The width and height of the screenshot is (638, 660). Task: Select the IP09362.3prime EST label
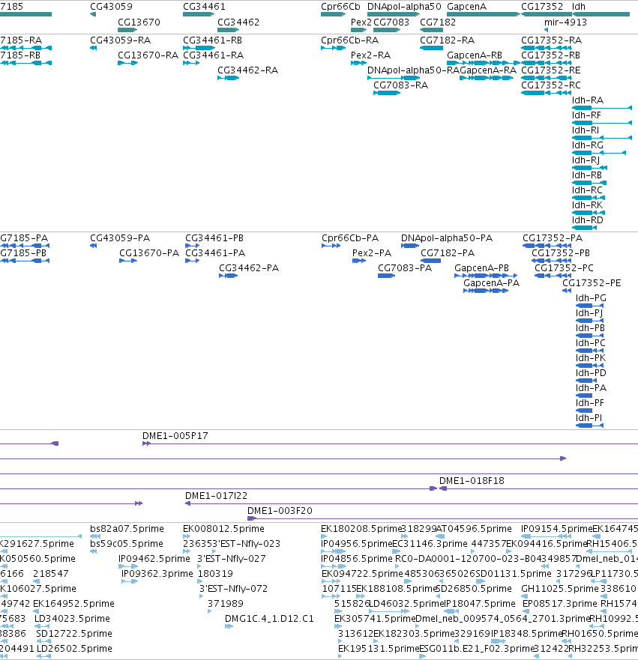click(157, 574)
